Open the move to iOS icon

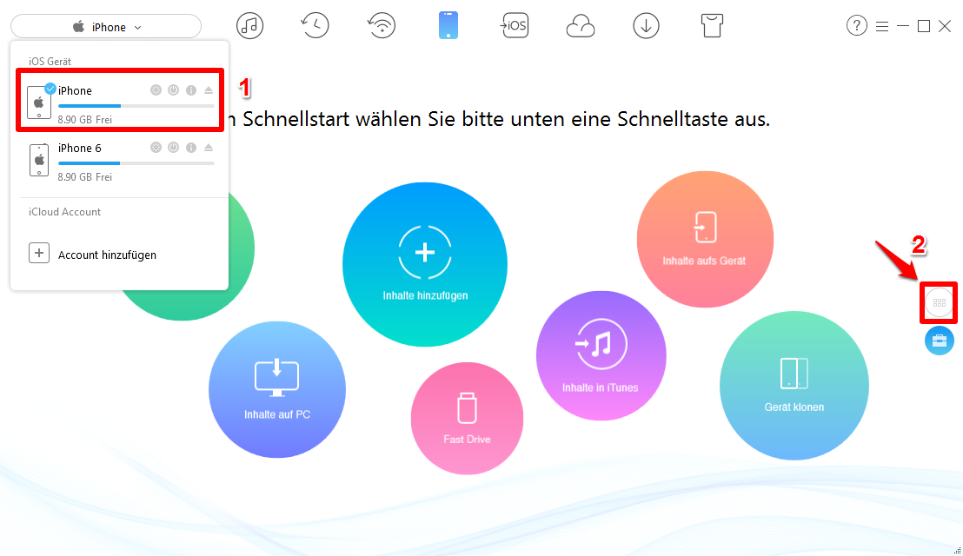pos(514,26)
